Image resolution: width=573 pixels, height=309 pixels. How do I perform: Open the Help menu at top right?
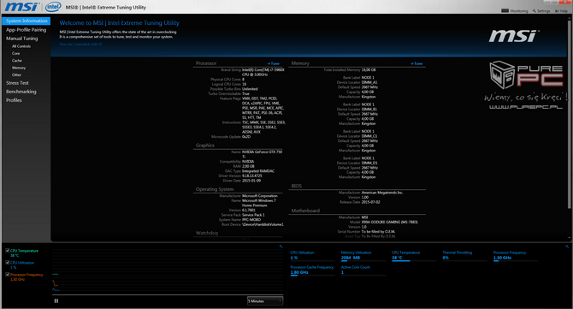tap(561, 11)
